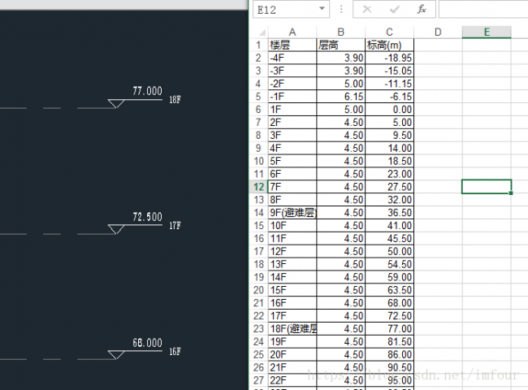Click the 楼层 header cell
The image size is (528, 390).
click(x=292, y=45)
